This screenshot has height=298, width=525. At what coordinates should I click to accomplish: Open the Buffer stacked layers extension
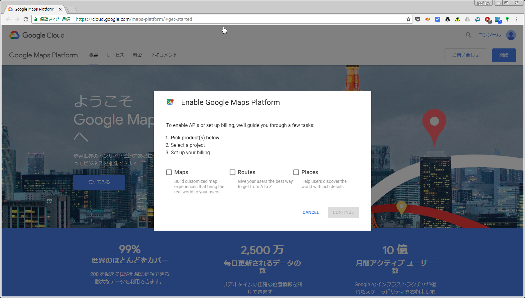tap(448, 19)
